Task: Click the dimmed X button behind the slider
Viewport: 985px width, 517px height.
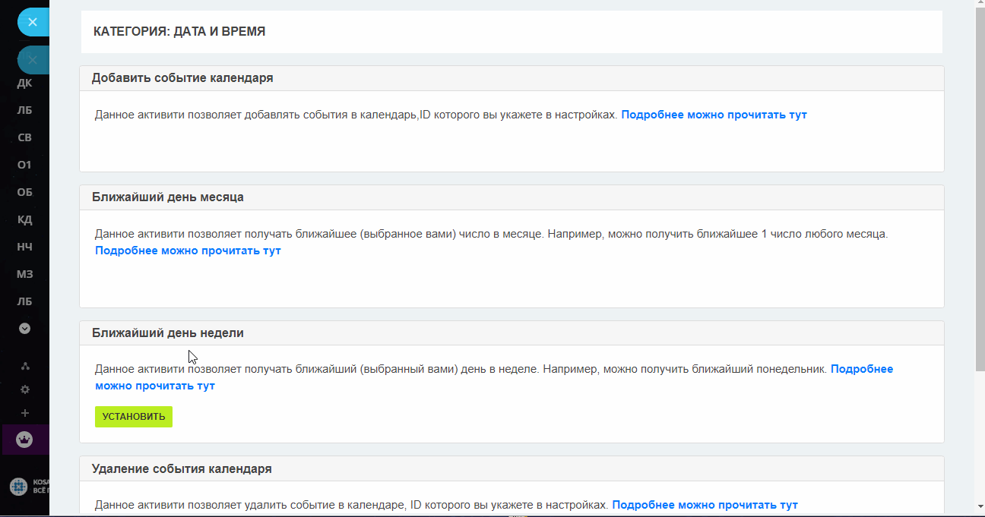Action: pos(33,59)
